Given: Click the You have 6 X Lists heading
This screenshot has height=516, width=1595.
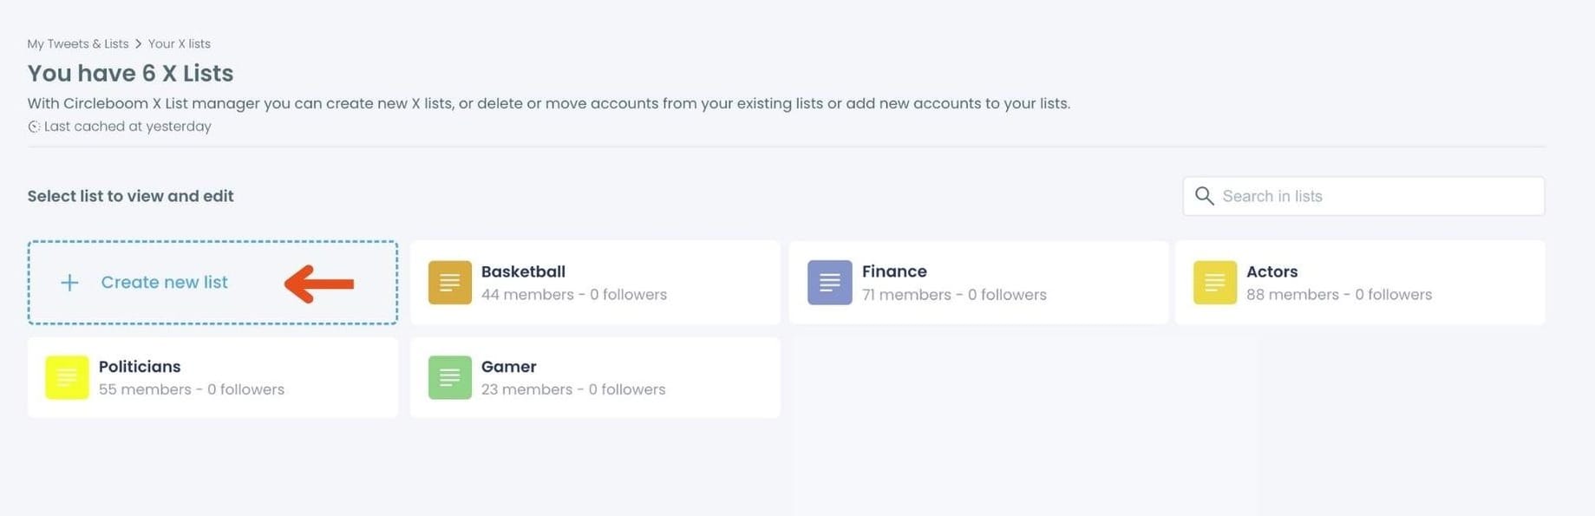Looking at the screenshot, I should (x=130, y=72).
